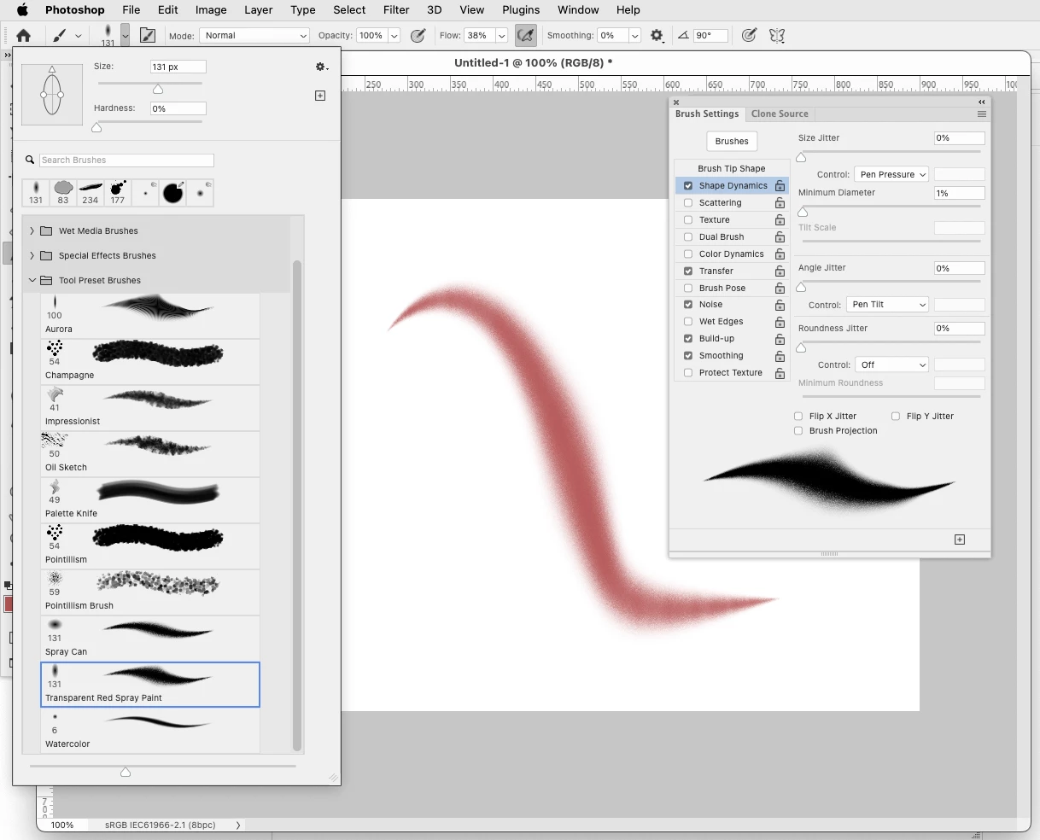The width and height of the screenshot is (1040, 840).
Task: Toggle the Smoothing lock icon
Action: click(x=780, y=356)
